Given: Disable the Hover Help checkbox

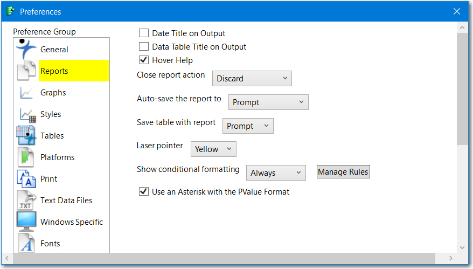Looking at the screenshot, I should click(144, 60).
